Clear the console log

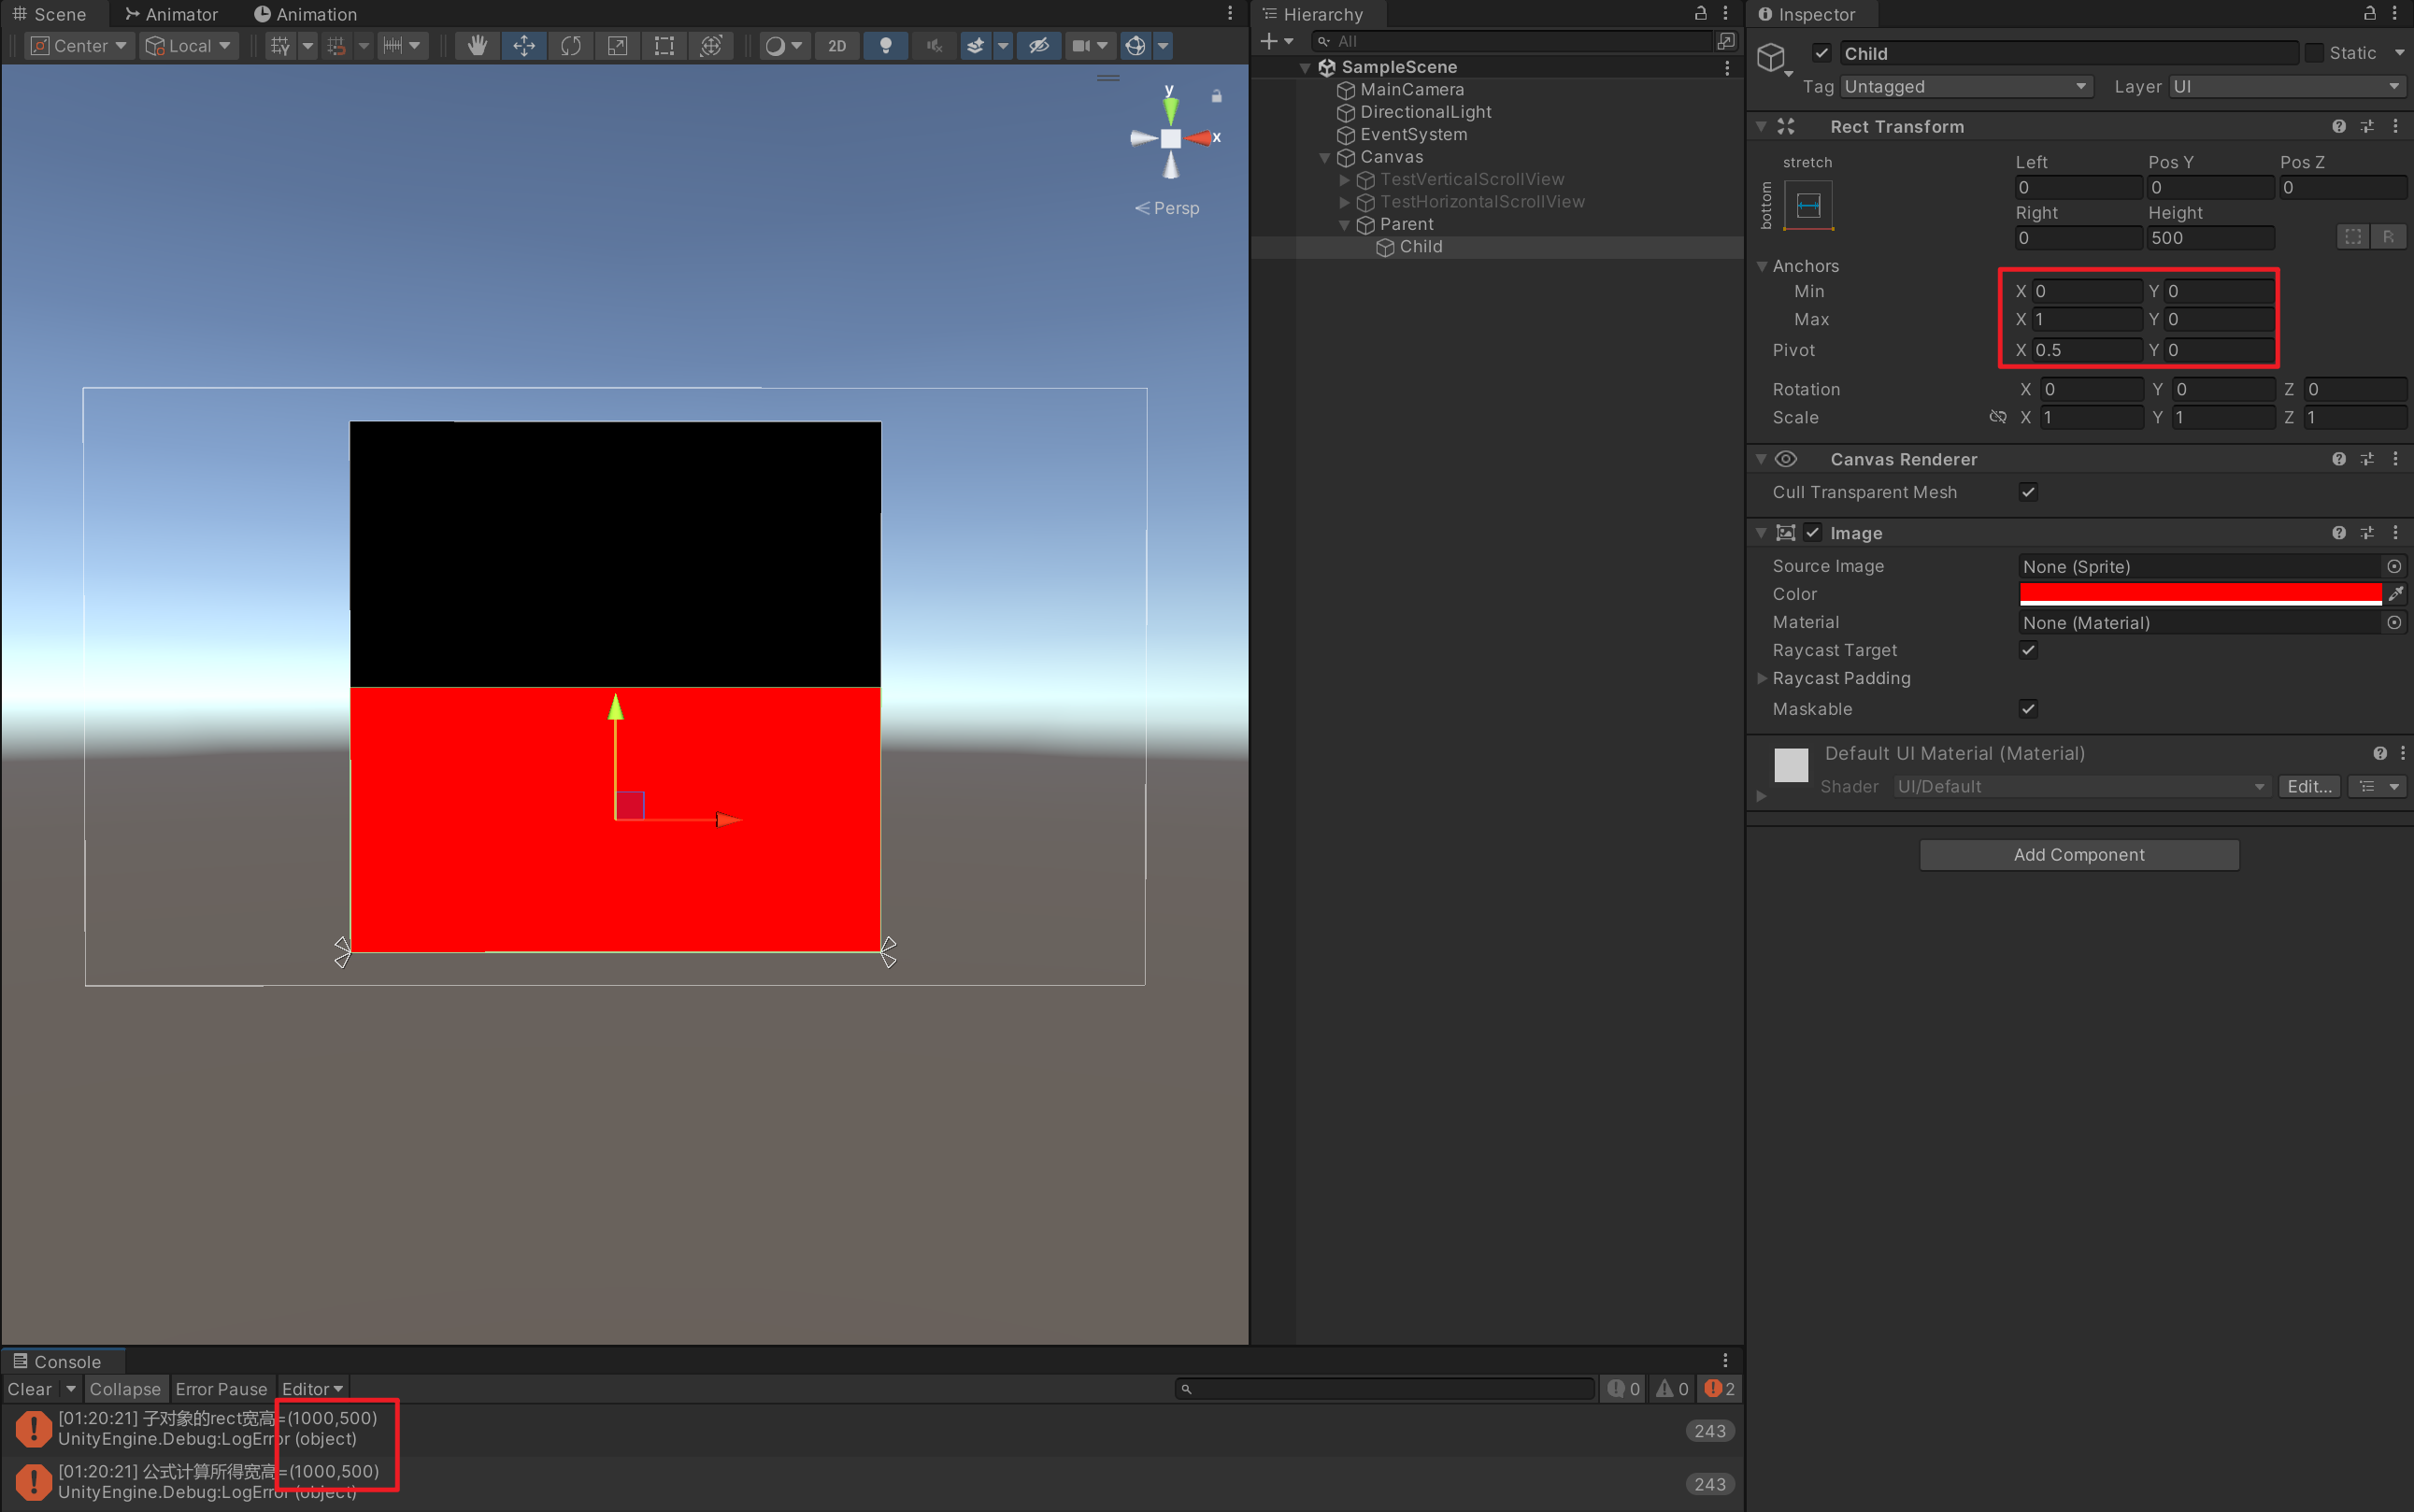click(29, 1389)
